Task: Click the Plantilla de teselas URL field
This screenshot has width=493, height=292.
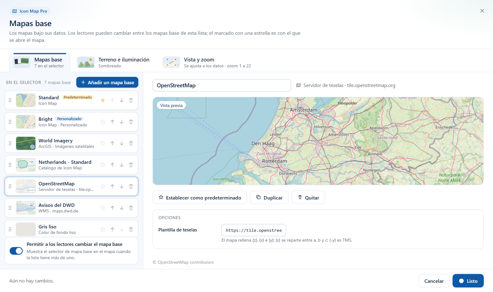Action: 254,230
